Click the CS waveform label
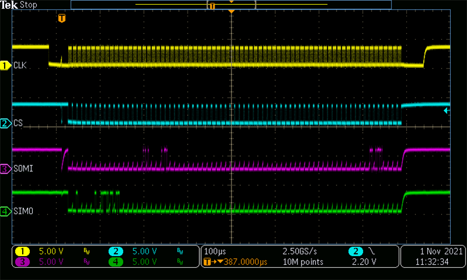Screen dimensions: 467x280 [18, 123]
